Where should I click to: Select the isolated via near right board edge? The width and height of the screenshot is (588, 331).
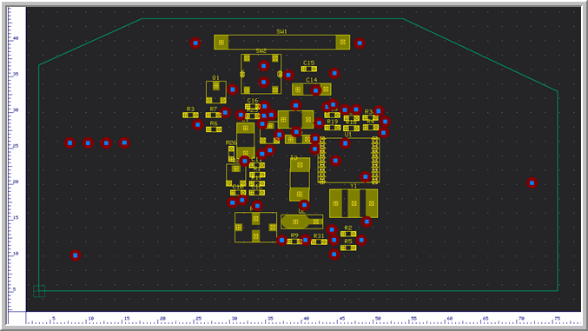[x=532, y=182]
